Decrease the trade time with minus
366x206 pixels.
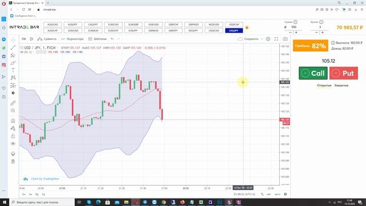tap(316, 33)
